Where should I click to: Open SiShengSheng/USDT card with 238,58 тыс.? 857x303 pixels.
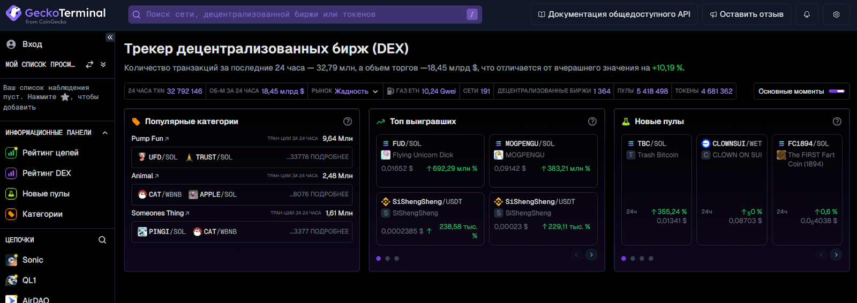(430, 219)
